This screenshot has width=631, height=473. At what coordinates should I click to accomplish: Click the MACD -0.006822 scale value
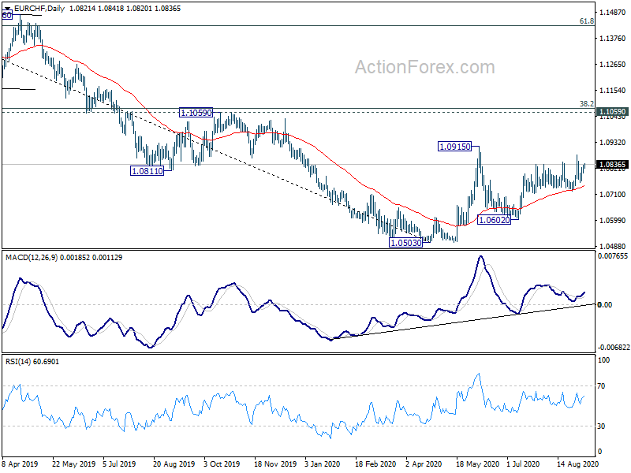[613, 347]
